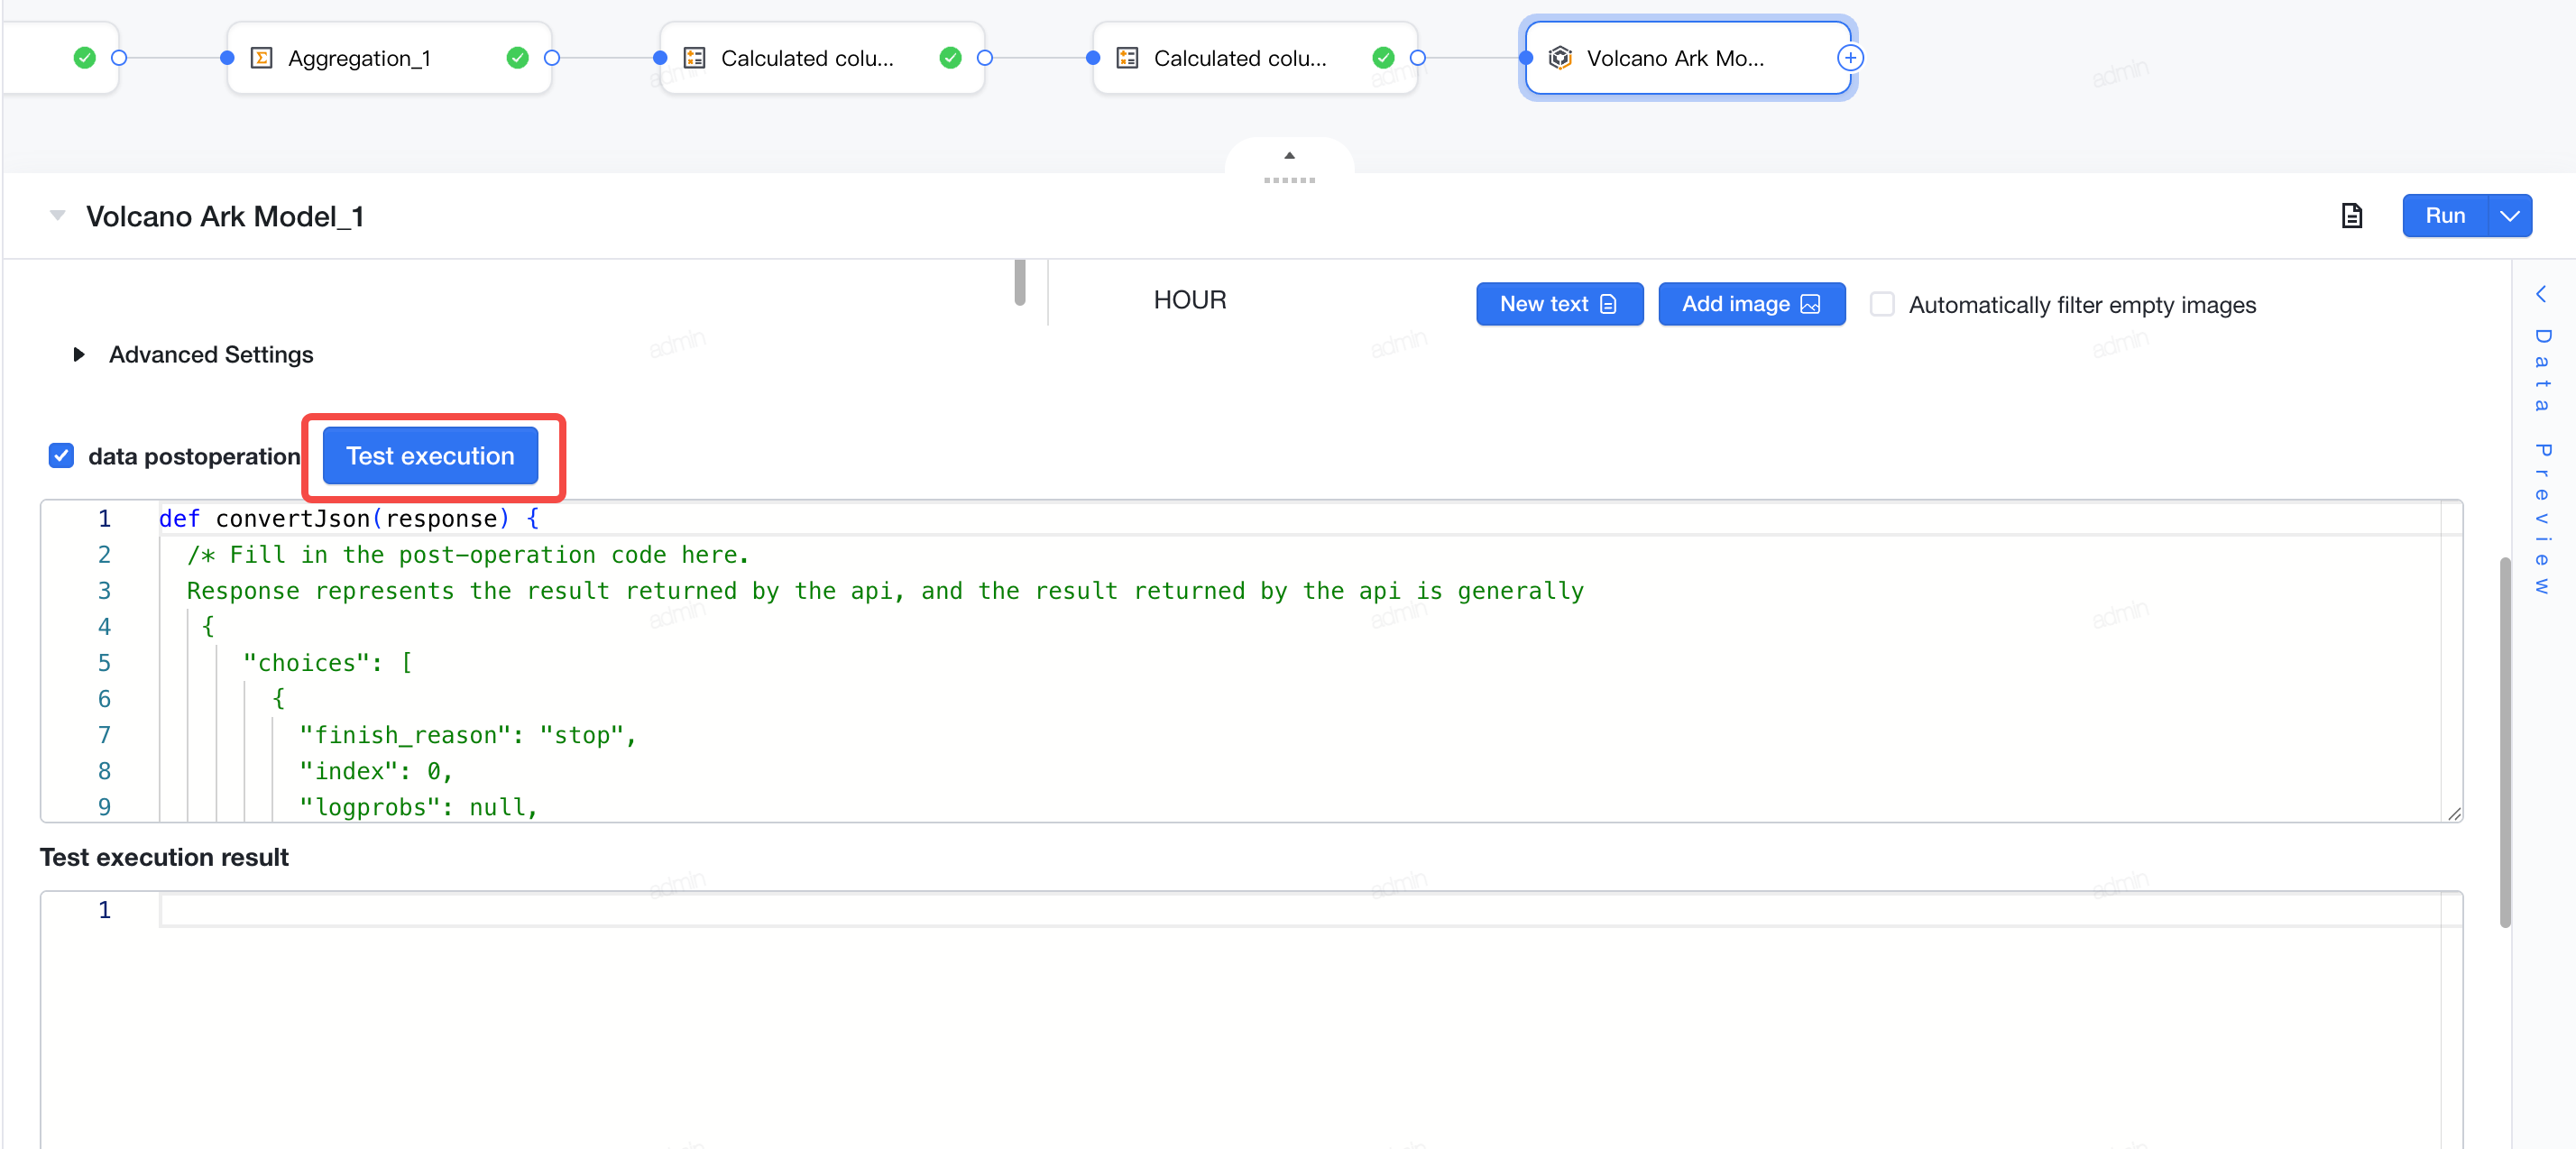Click the plus icon on Volcano Ark node

click(x=1850, y=58)
